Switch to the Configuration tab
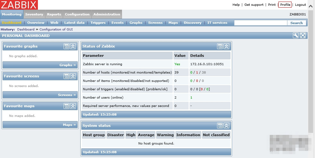The image size is (315, 158). (77, 14)
